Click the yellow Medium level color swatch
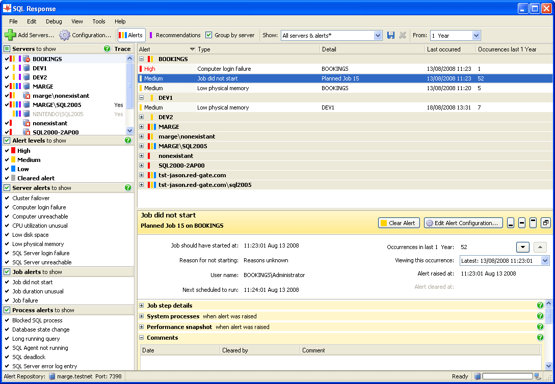 [x=13, y=160]
